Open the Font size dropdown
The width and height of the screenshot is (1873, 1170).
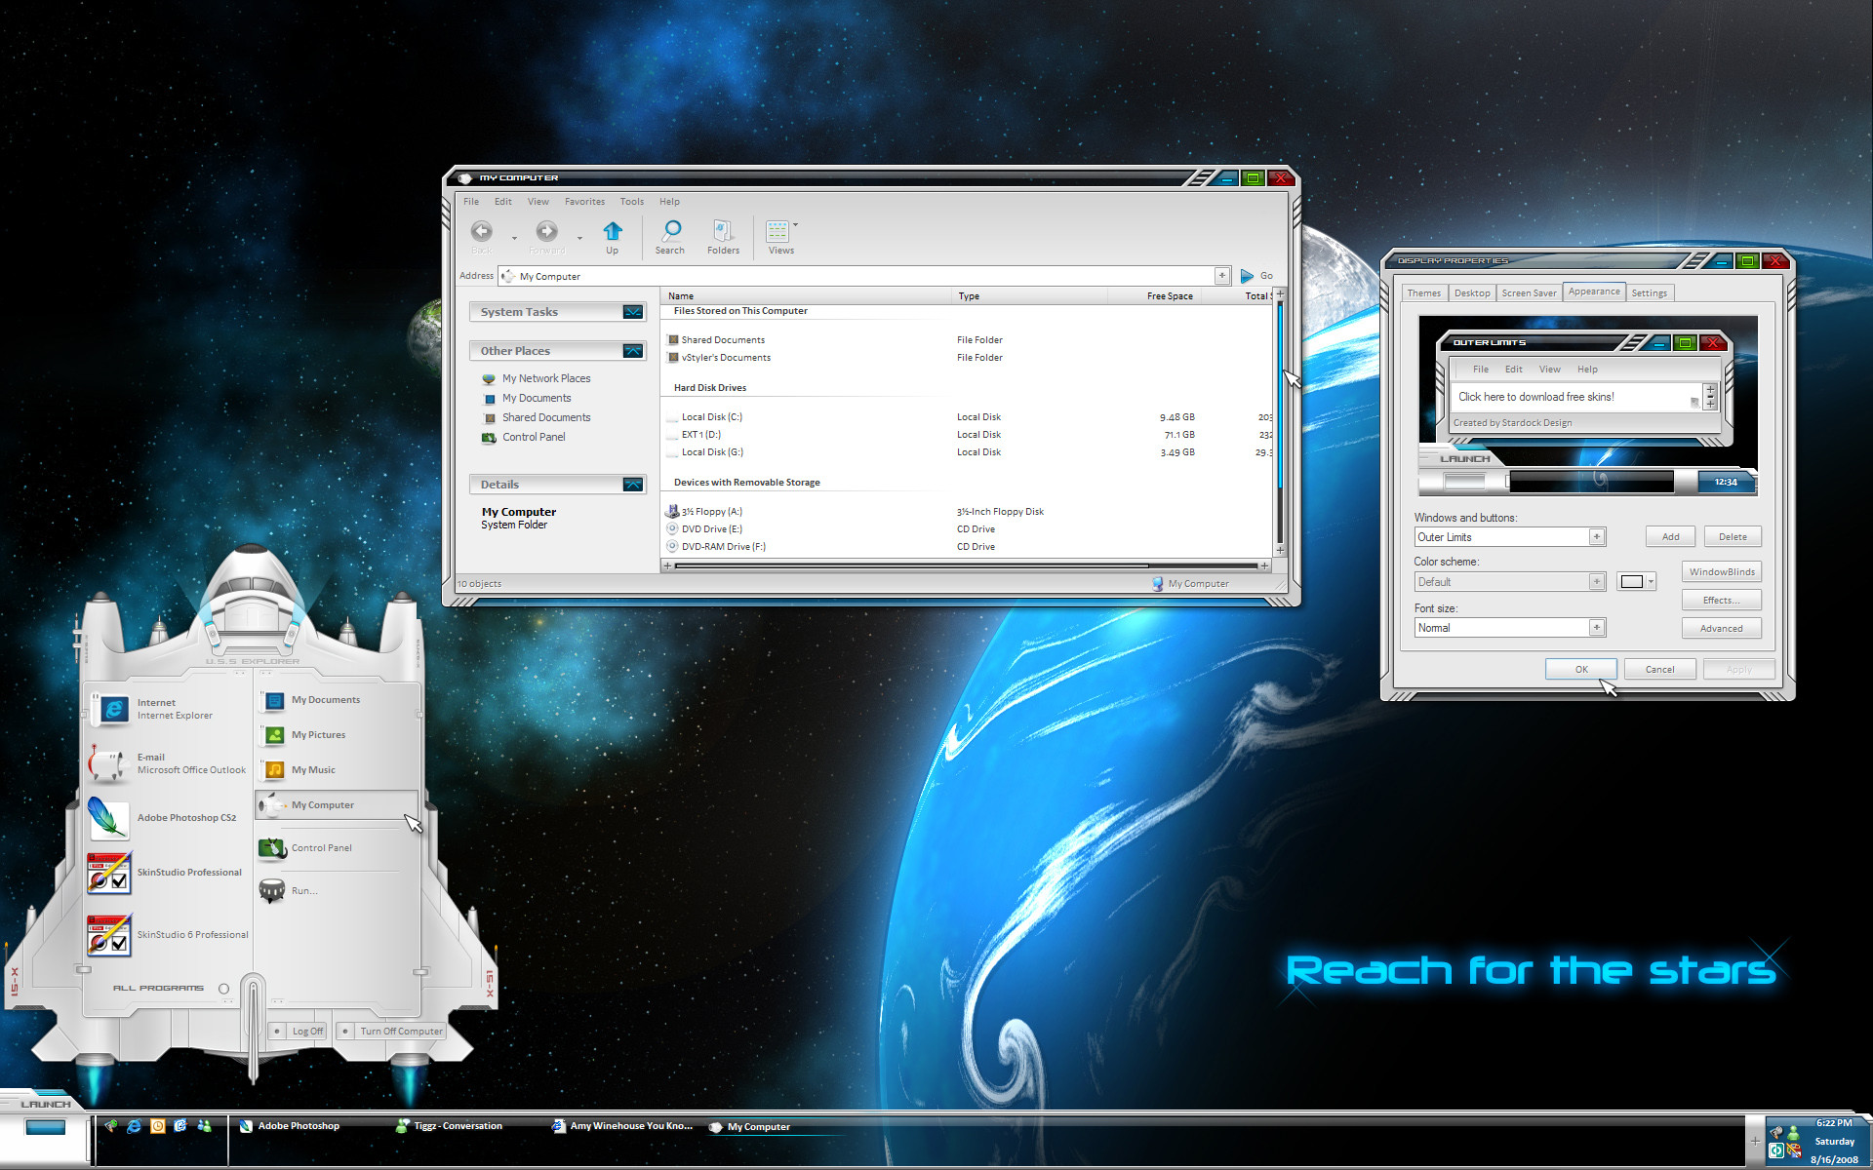[x=1596, y=628]
